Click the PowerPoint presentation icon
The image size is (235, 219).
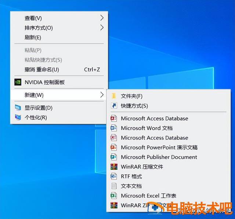point(114,147)
